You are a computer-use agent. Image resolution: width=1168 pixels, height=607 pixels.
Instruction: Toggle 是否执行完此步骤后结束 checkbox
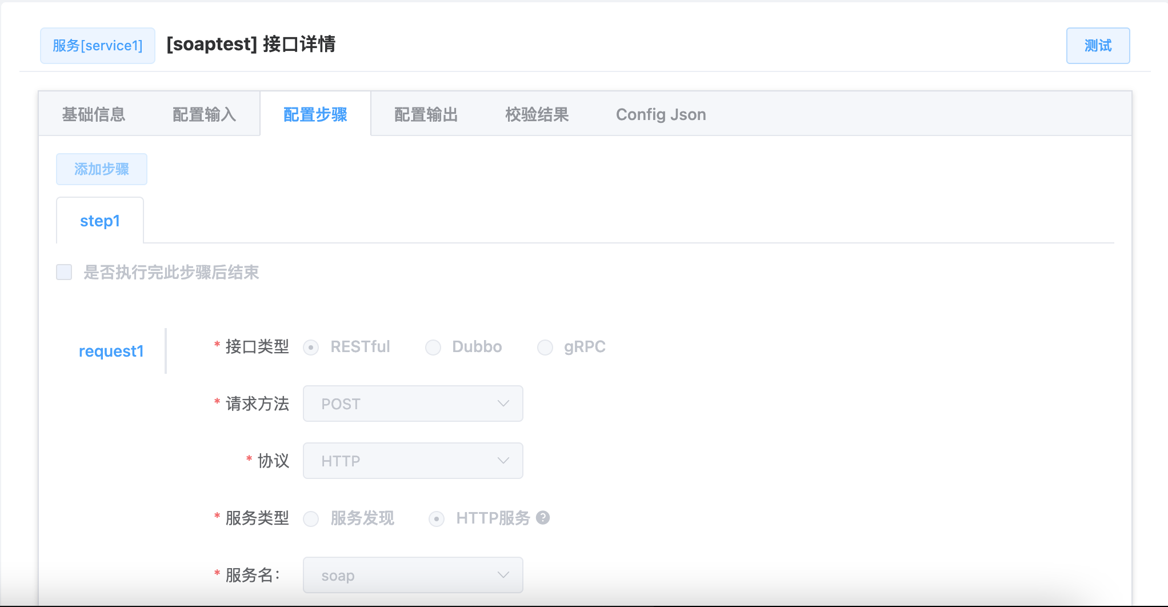tap(64, 272)
